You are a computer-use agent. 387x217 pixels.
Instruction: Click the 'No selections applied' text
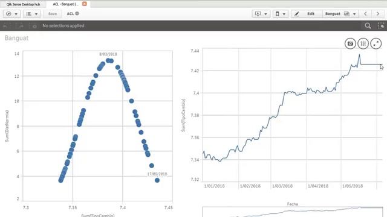pyautogui.click(x=63, y=25)
